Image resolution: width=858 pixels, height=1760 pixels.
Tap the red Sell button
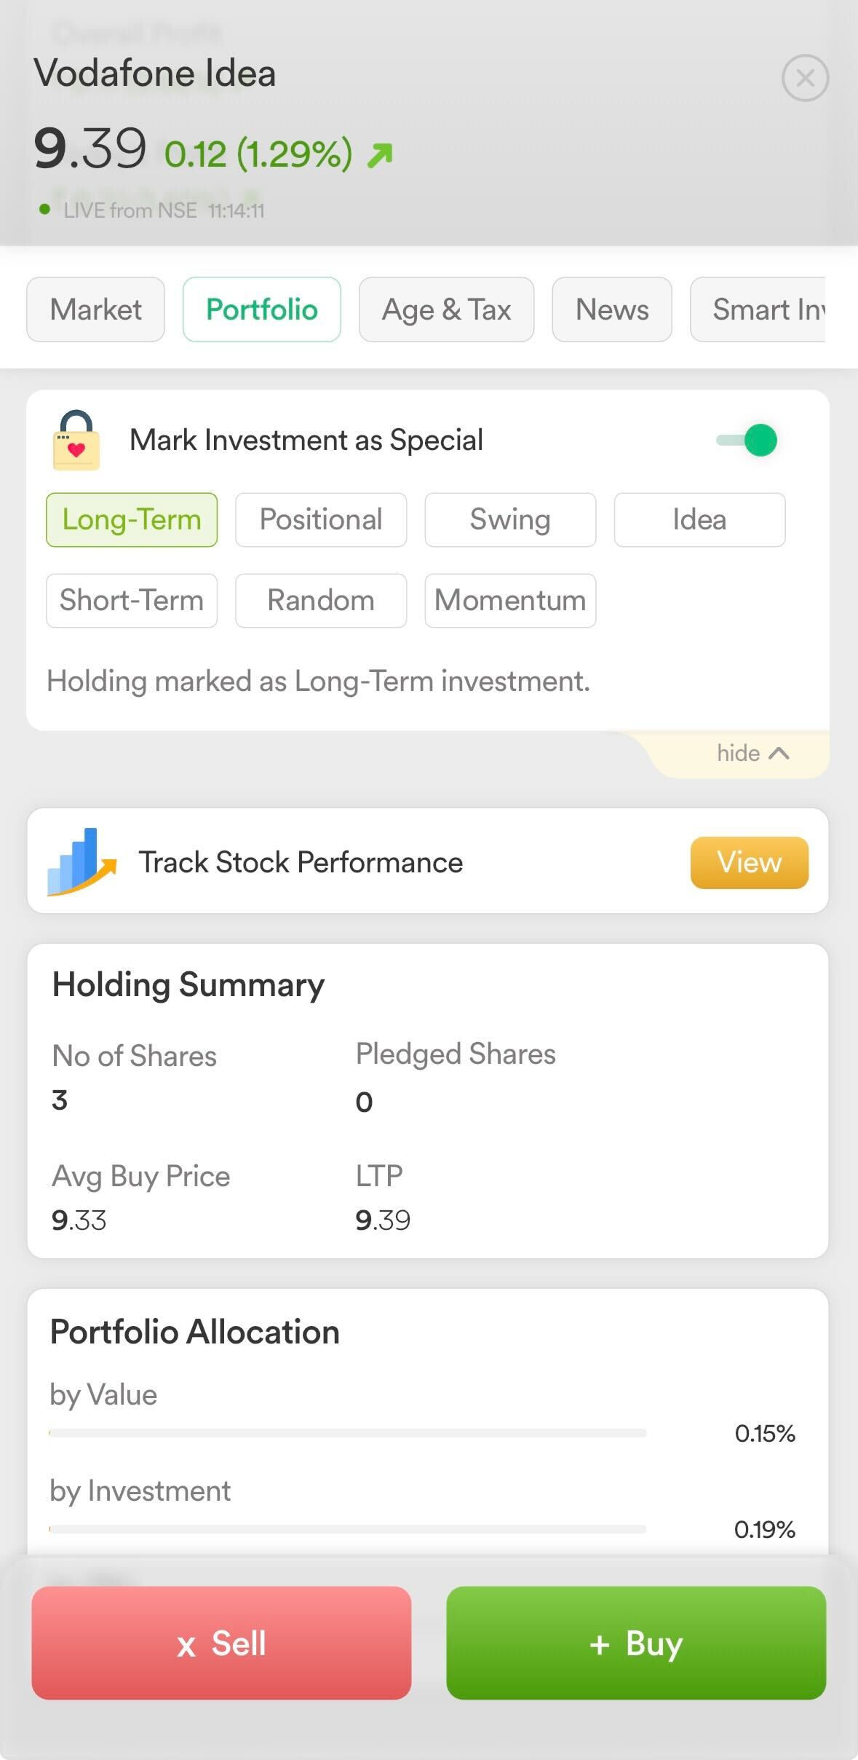coord(221,1643)
